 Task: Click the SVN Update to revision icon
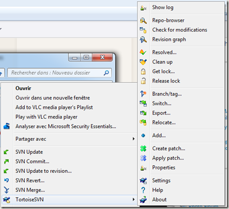coord(6,171)
